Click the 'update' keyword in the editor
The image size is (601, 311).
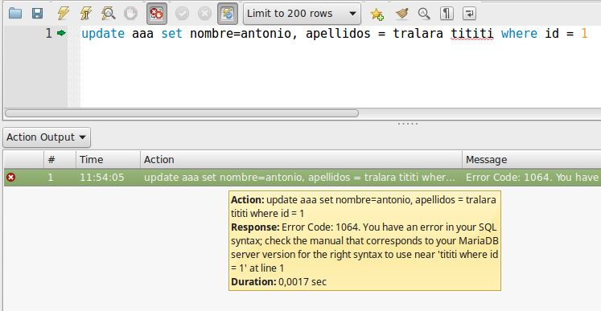[x=103, y=34]
